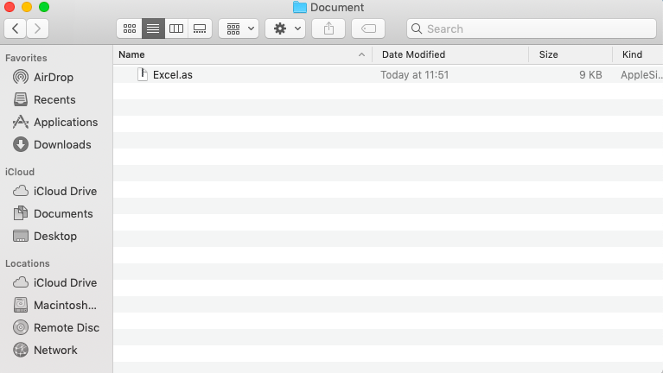The width and height of the screenshot is (663, 373).
Task: Switch to gallery view
Action: point(200,28)
